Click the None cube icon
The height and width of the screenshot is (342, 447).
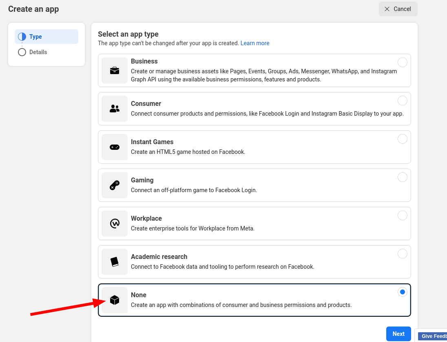pyautogui.click(x=115, y=300)
